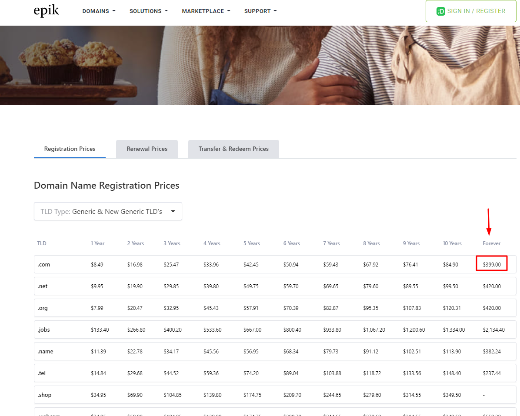Click the epik logo
The height and width of the screenshot is (416, 520).
[46, 11]
